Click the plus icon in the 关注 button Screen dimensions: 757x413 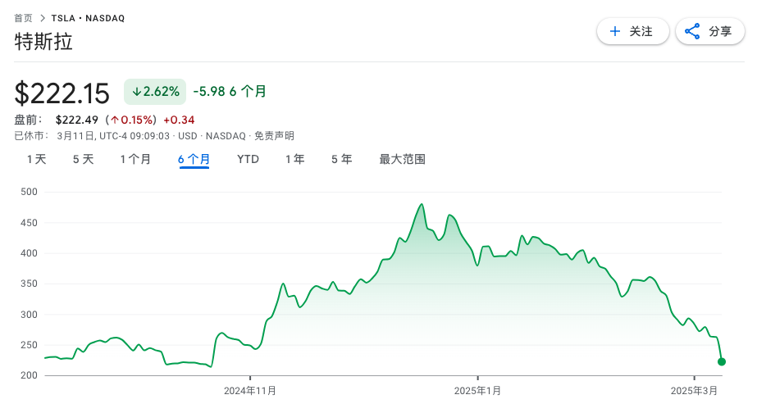click(x=614, y=31)
